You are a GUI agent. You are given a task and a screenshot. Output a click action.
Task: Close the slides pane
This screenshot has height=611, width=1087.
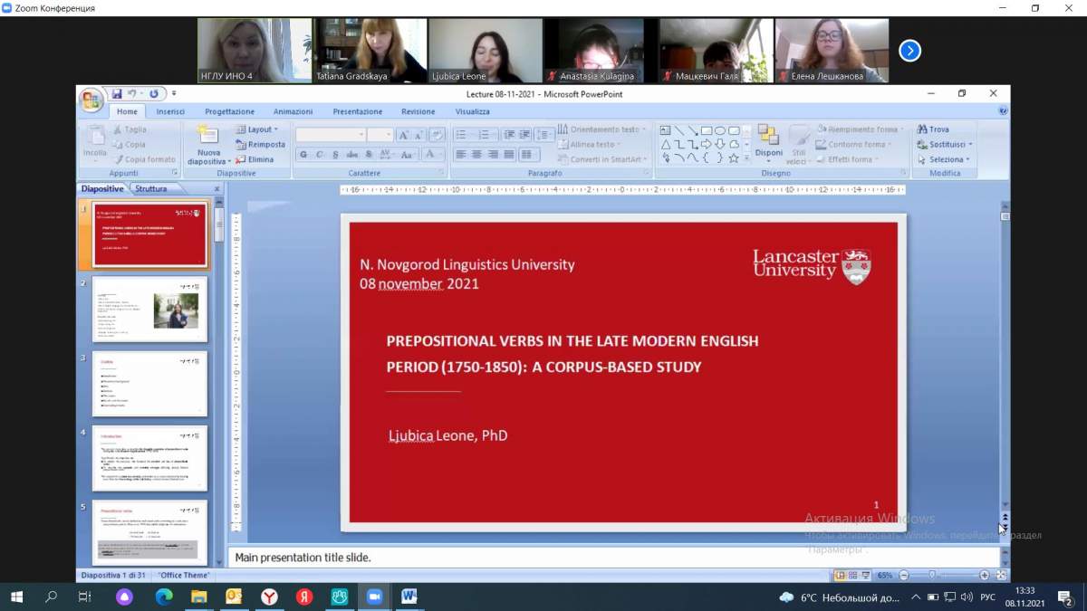coord(216,189)
